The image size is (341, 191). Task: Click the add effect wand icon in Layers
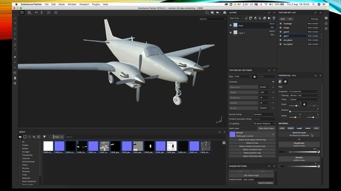pos(246,19)
